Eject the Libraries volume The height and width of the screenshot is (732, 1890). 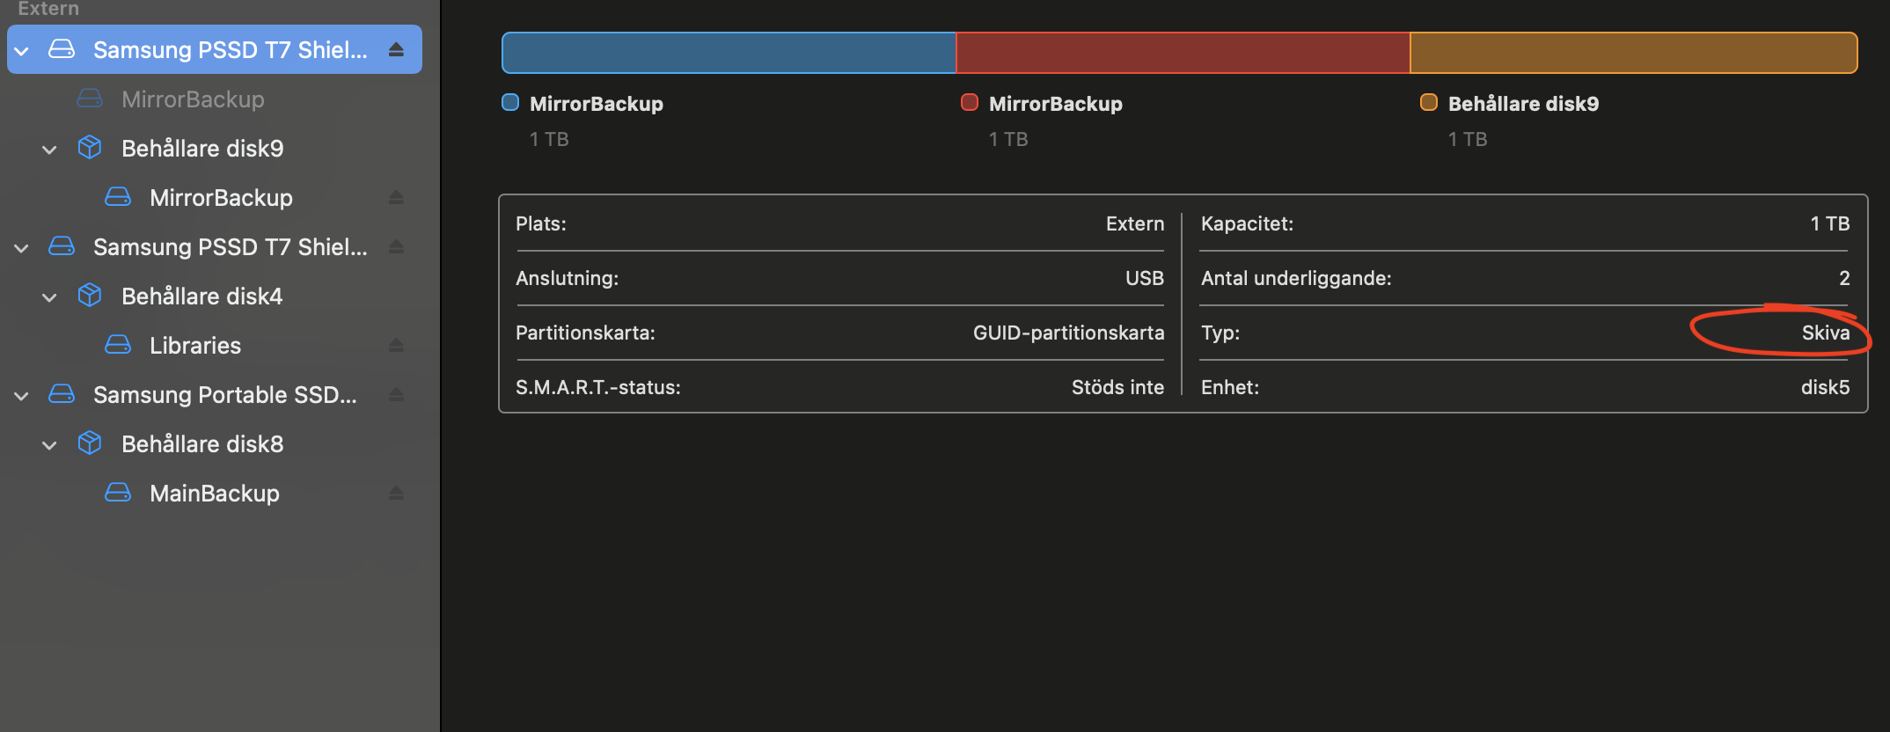tap(396, 346)
